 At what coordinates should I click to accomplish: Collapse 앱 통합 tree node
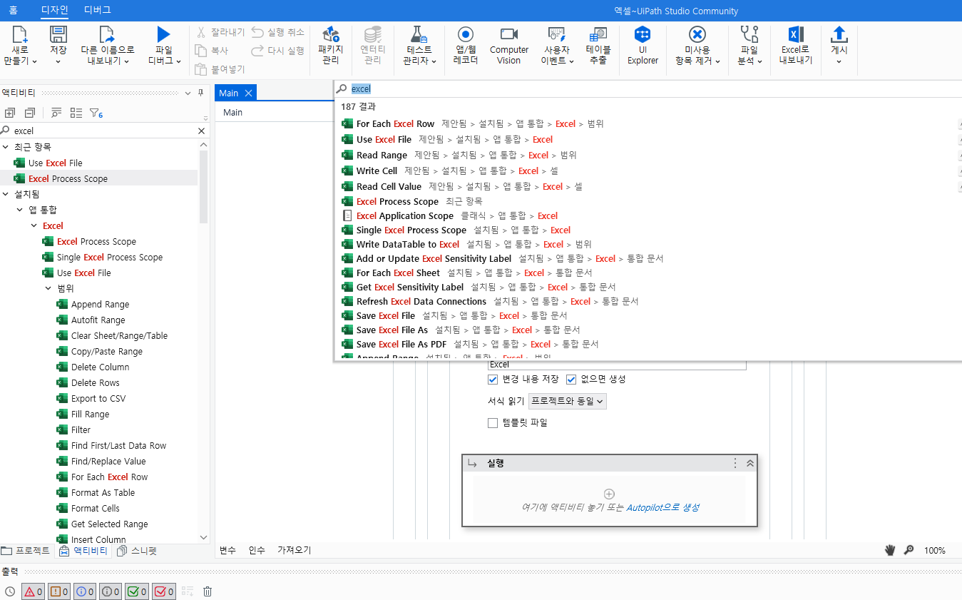point(20,210)
